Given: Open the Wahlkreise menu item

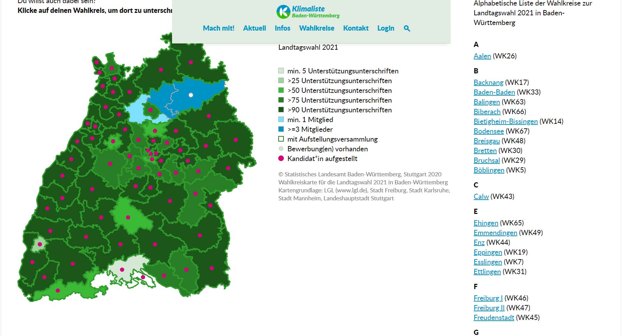Looking at the screenshot, I should point(317,28).
